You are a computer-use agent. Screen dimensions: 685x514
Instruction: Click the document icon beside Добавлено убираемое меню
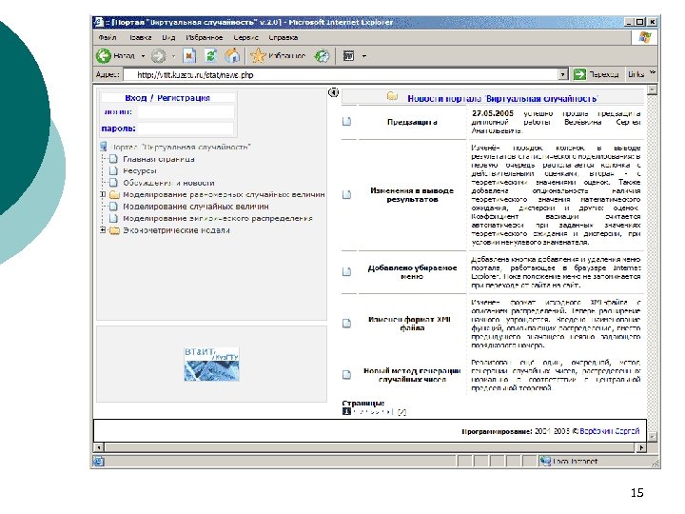pos(346,272)
